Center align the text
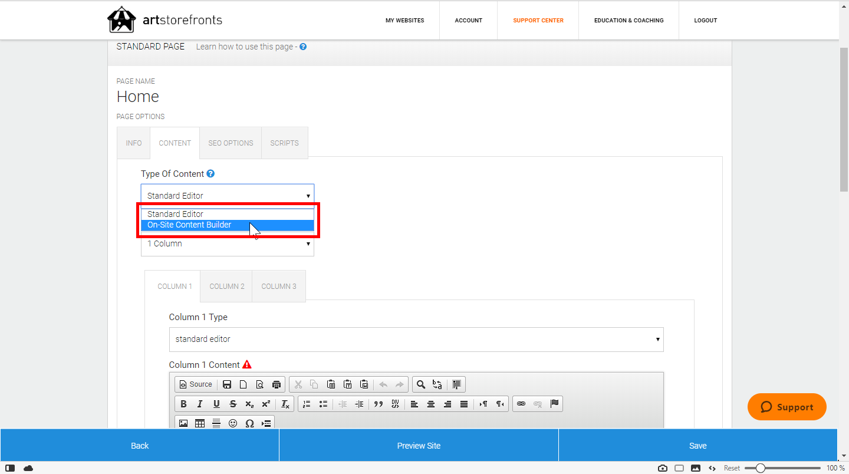Viewport: 849px width, 474px height. (431, 404)
